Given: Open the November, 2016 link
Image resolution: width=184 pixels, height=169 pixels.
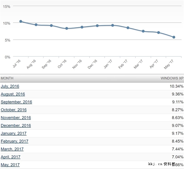Looking at the screenshot, I should [x=16, y=118].
